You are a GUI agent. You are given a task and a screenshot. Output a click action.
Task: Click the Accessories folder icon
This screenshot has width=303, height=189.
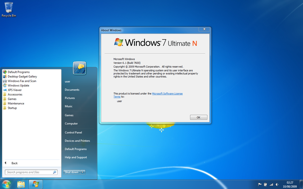5,94
